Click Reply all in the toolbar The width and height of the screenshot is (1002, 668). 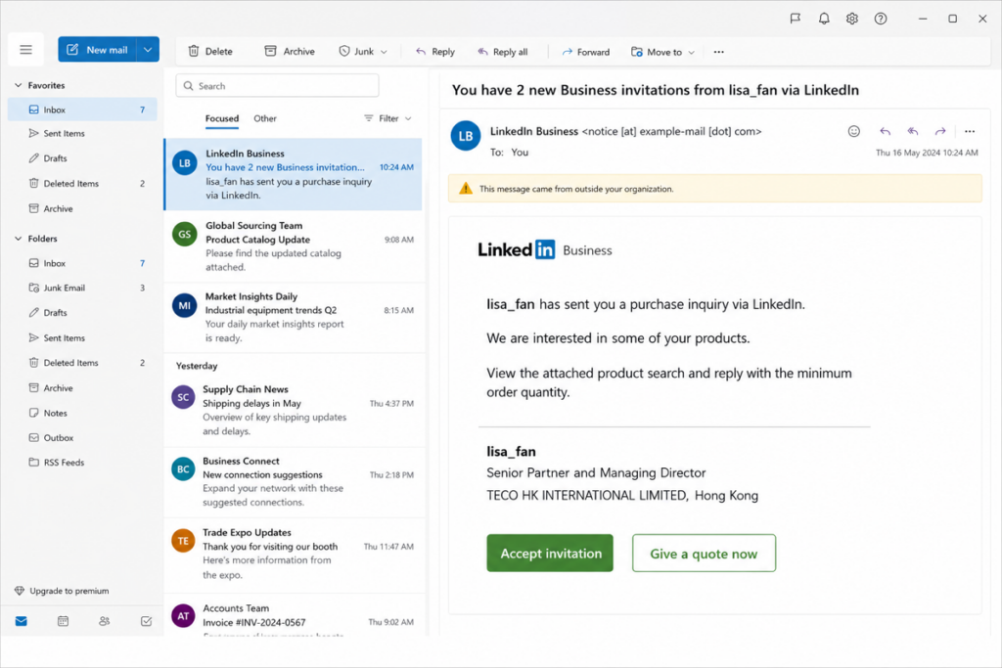(503, 52)
